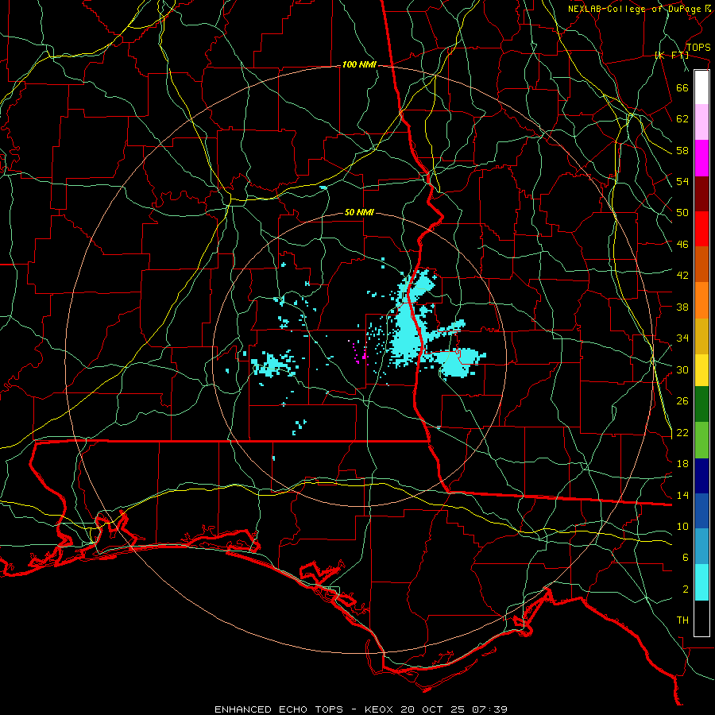This screenshot has height=715, width=715.
Task: Click the 'TOPS' legend heading
Action: coord(698,48)
